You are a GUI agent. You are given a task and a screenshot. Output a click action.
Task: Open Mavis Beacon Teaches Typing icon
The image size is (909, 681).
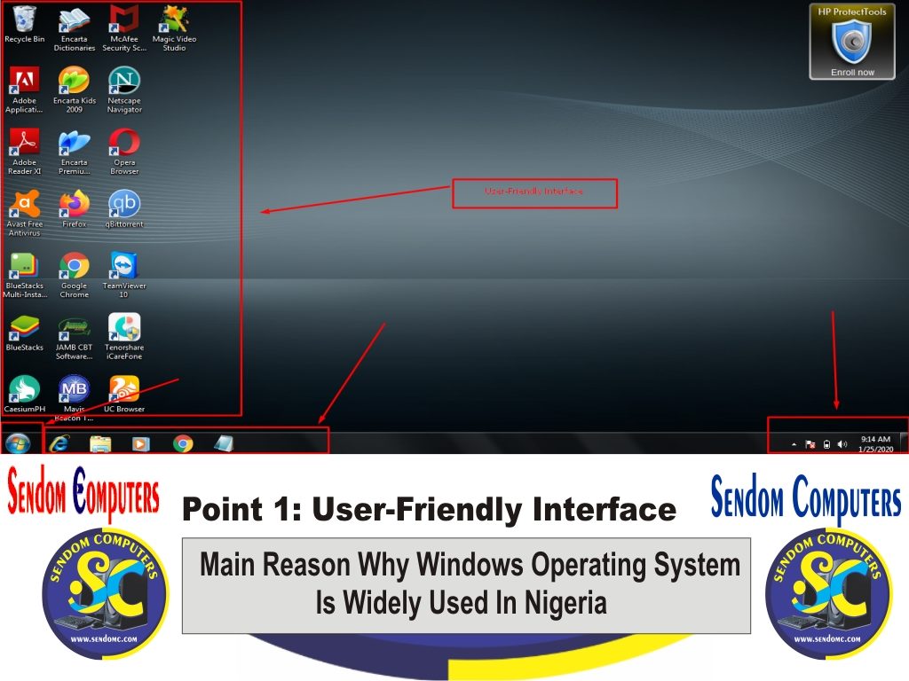click(x=75, y=398)
